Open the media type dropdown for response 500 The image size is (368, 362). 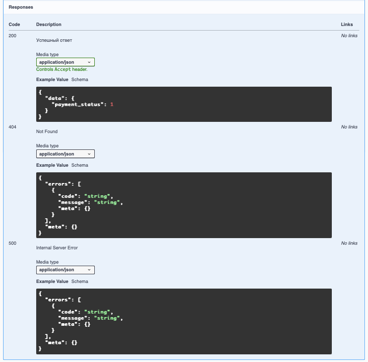65,270
